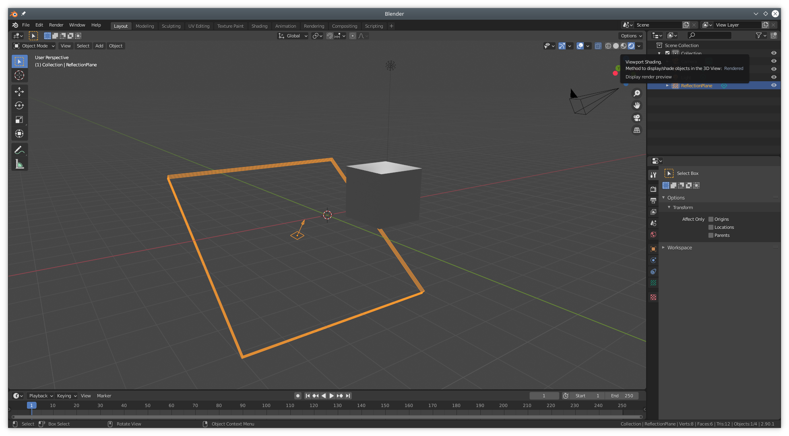Enable Affect Only Origins checkbox

(711, 219)
